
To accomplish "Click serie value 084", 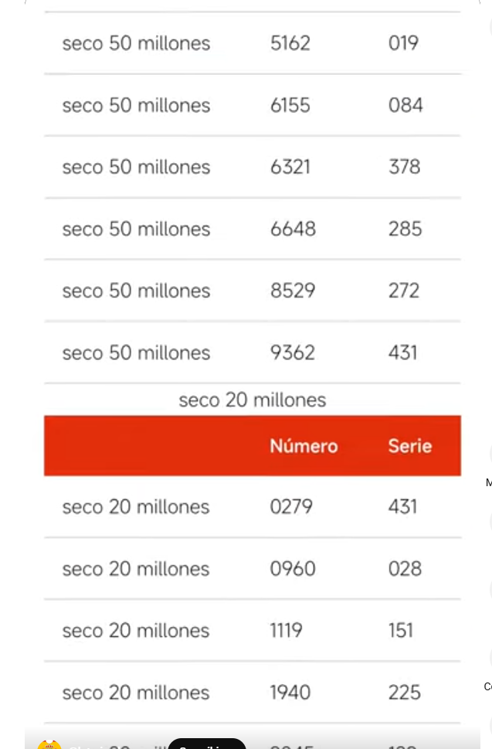I will [405, 105].
